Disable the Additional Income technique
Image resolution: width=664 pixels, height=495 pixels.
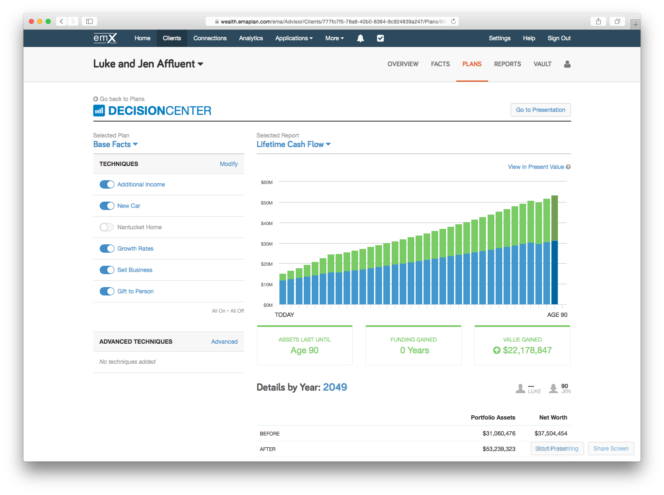(x=107, y=184)
